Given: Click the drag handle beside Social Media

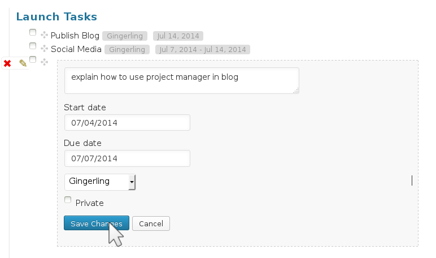Looking at the screenshot, I should 45,49.
